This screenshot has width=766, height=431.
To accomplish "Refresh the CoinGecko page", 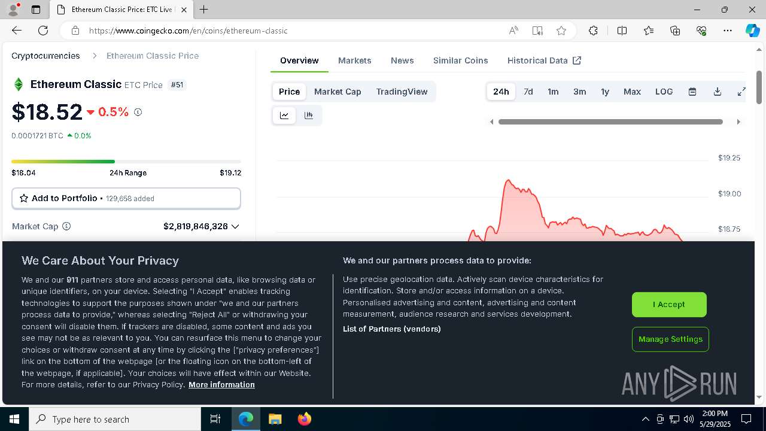I will [43, 31].
